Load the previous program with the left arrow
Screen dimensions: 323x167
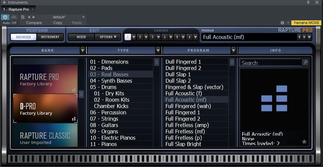[x=299, y=37]
